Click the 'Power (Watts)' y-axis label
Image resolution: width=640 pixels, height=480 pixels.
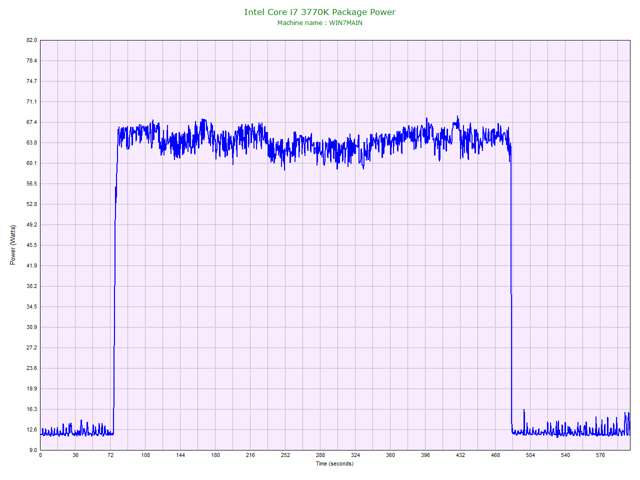[13, 245]
